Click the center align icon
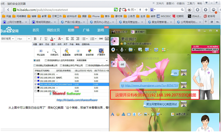Viewport: 222px width, 132px height. click(72, 39)
